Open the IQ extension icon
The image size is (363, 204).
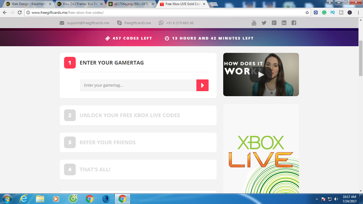(333, 12)
